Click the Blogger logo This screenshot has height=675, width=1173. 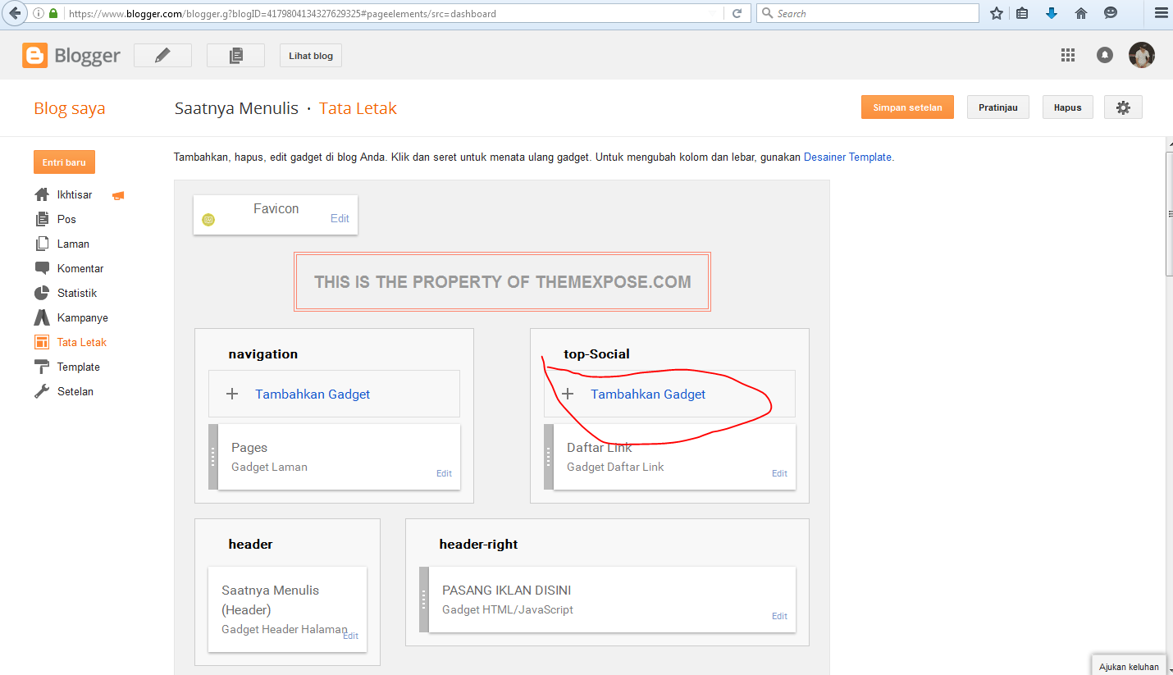(x=71, y=55)
